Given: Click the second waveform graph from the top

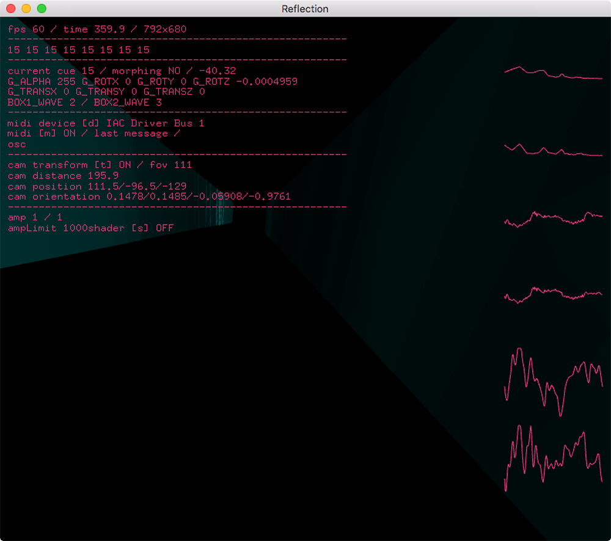Looking at the screenshot, I should (553, 150).
